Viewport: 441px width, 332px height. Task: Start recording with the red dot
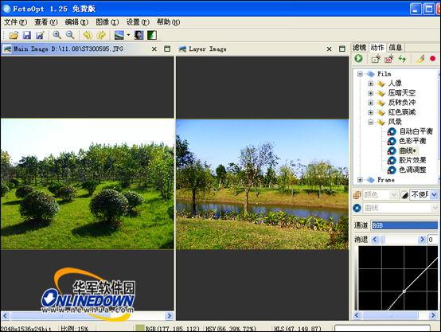(x=433, y=59)
